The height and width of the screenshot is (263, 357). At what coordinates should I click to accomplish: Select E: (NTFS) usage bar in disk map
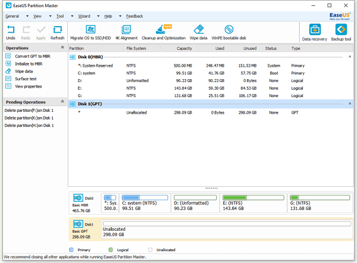pos(253,198)
